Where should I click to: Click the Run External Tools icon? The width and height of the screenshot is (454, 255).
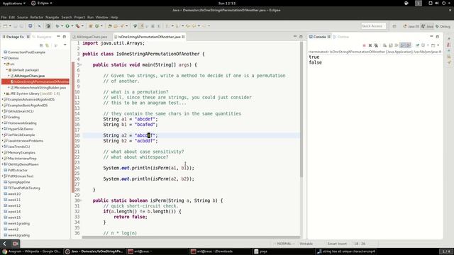(x=77, y=26)
